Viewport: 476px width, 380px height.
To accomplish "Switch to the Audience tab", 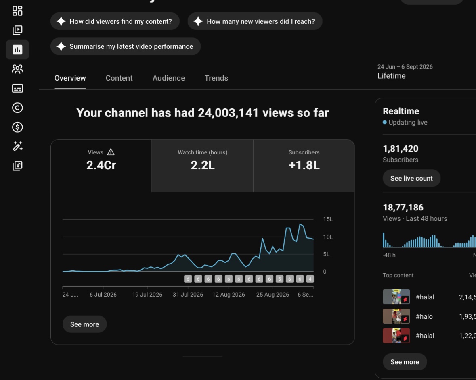I will [168, 78].
